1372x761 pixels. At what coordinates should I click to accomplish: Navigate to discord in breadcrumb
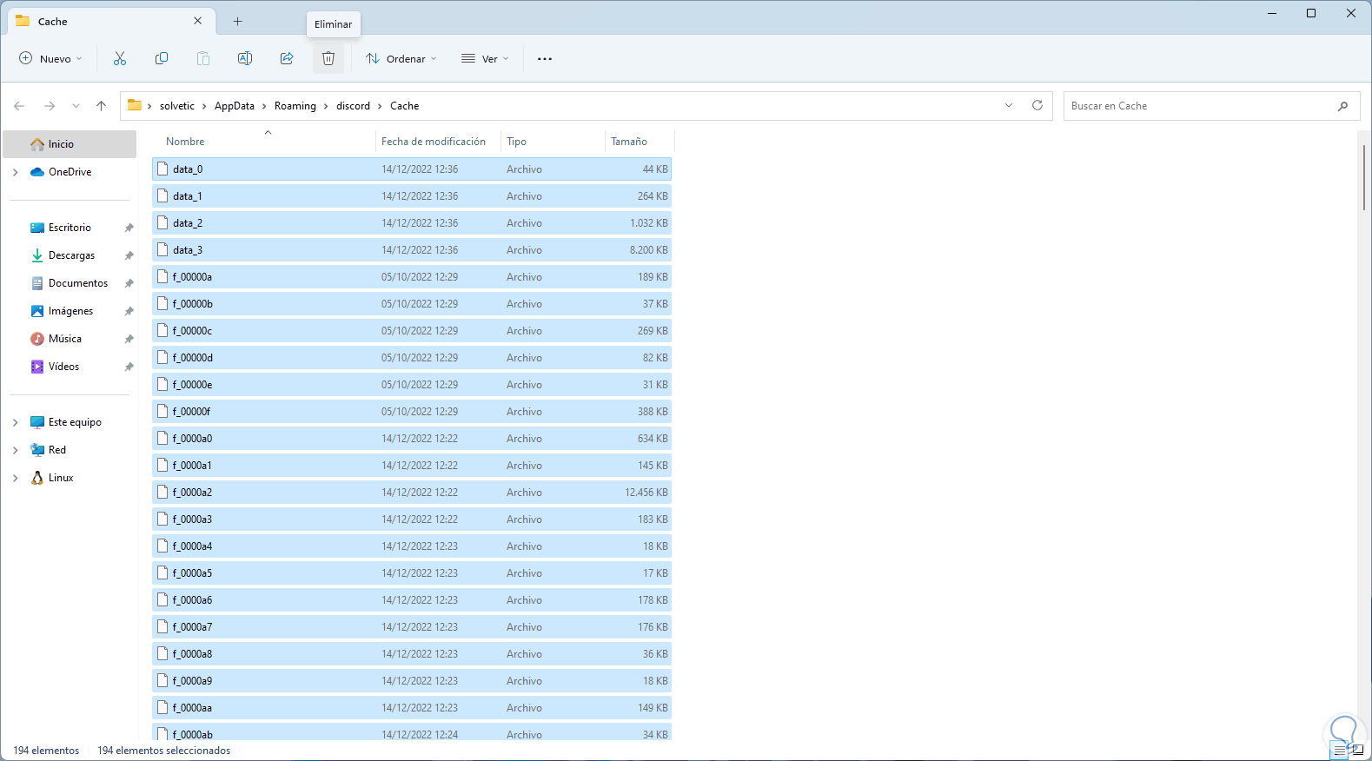353,106
